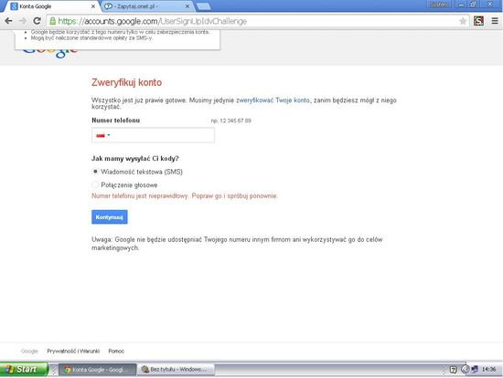Expand the Polish flag country dropdown
The height and width of the screenshot is (378, 503).
(x=102, y=135)
